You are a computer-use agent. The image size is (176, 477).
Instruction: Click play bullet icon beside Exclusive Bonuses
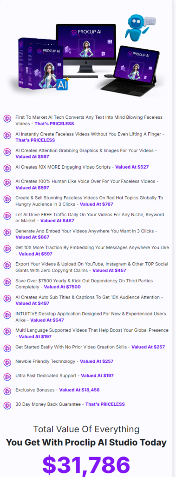click(x=7, y=391)
